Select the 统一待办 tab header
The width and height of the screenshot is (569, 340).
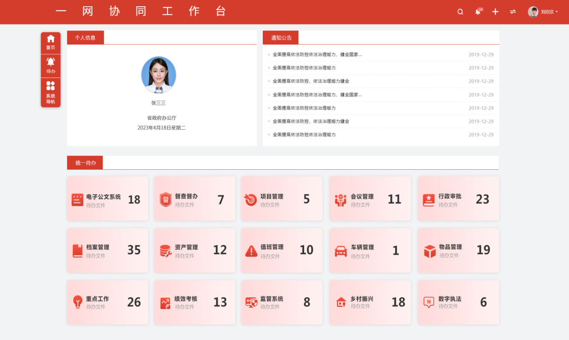point(85,163)
